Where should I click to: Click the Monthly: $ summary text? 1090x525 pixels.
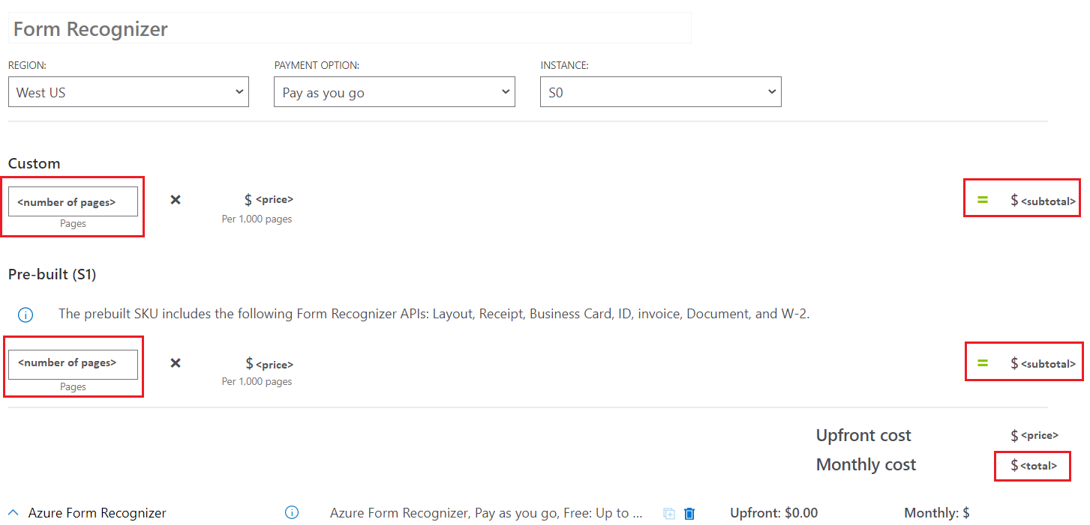coord(937,513)
